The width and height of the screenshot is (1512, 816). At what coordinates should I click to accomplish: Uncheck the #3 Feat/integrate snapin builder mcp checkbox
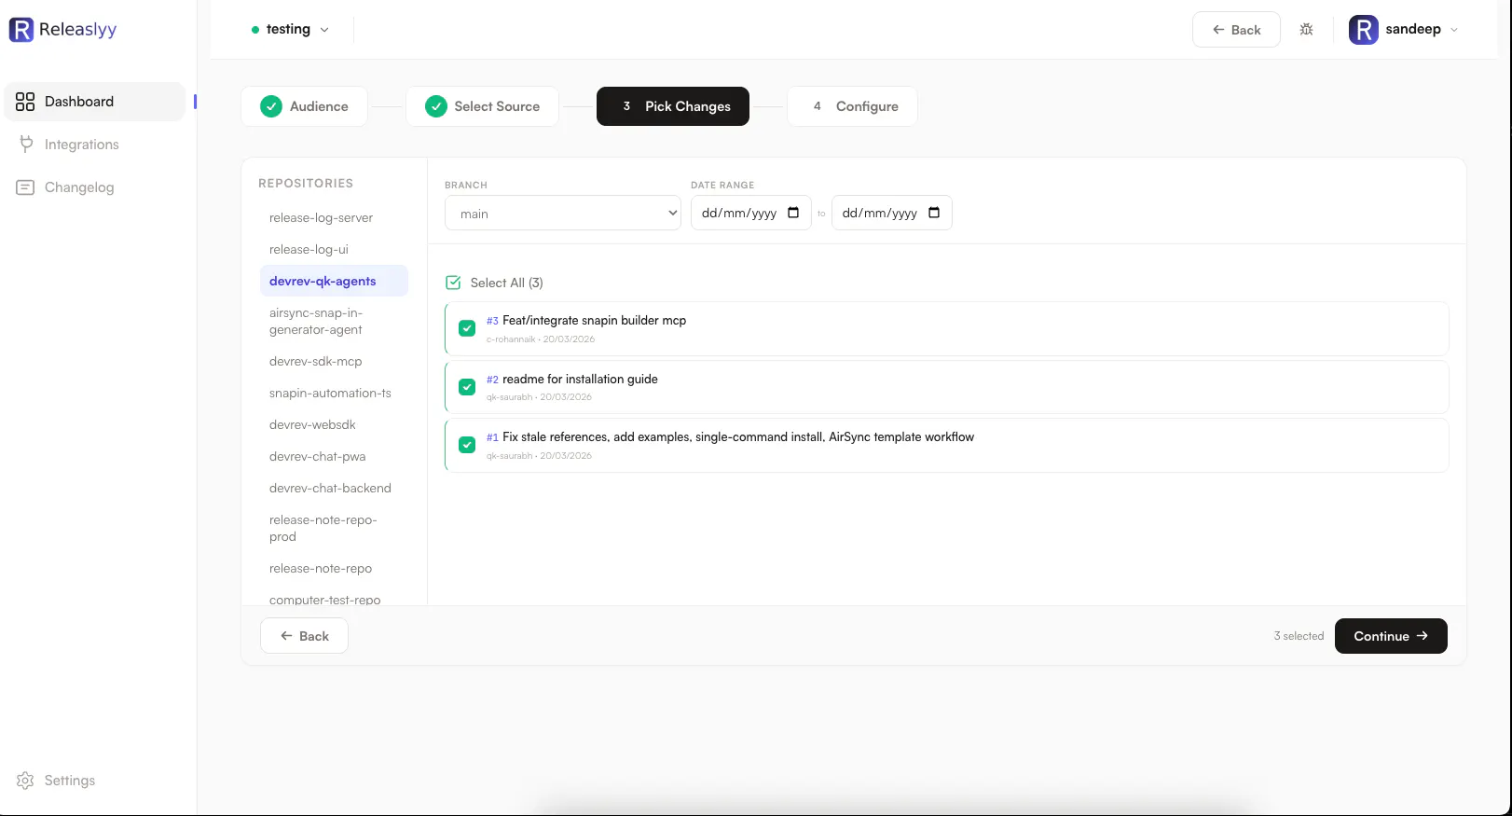click(x=467, y=328)
